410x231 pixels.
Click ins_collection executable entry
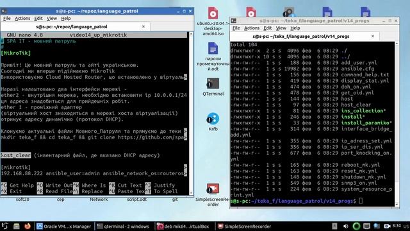point(363,111)
